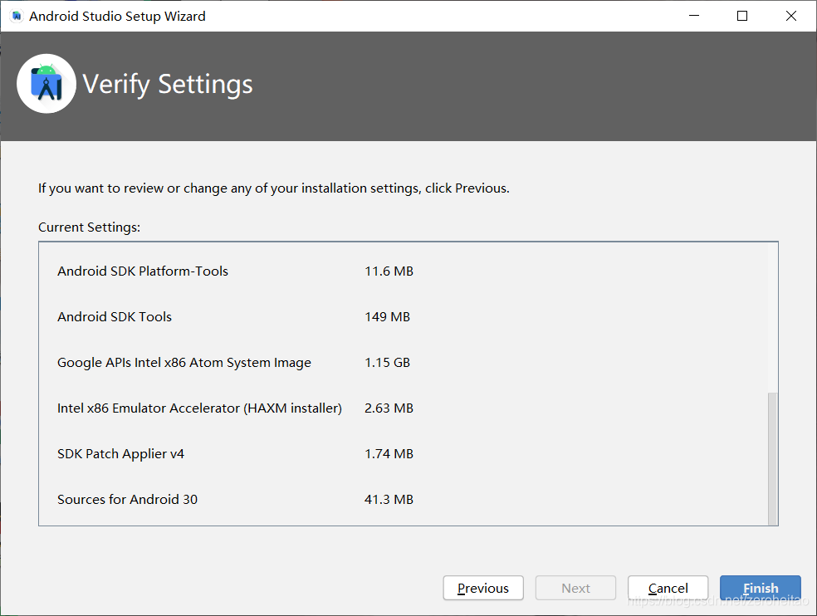Select the SDK Patch Applier v4 entry

(120, 453)
